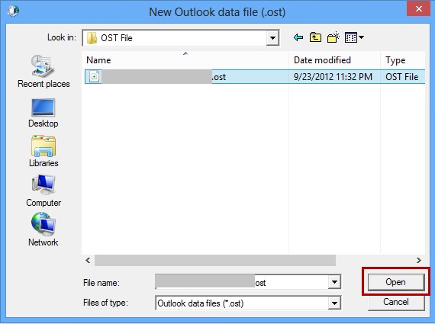This screenshot has height=324, width=435.
Task: Expand the File name dropdown arrow
Action: [x=334, y=282]
